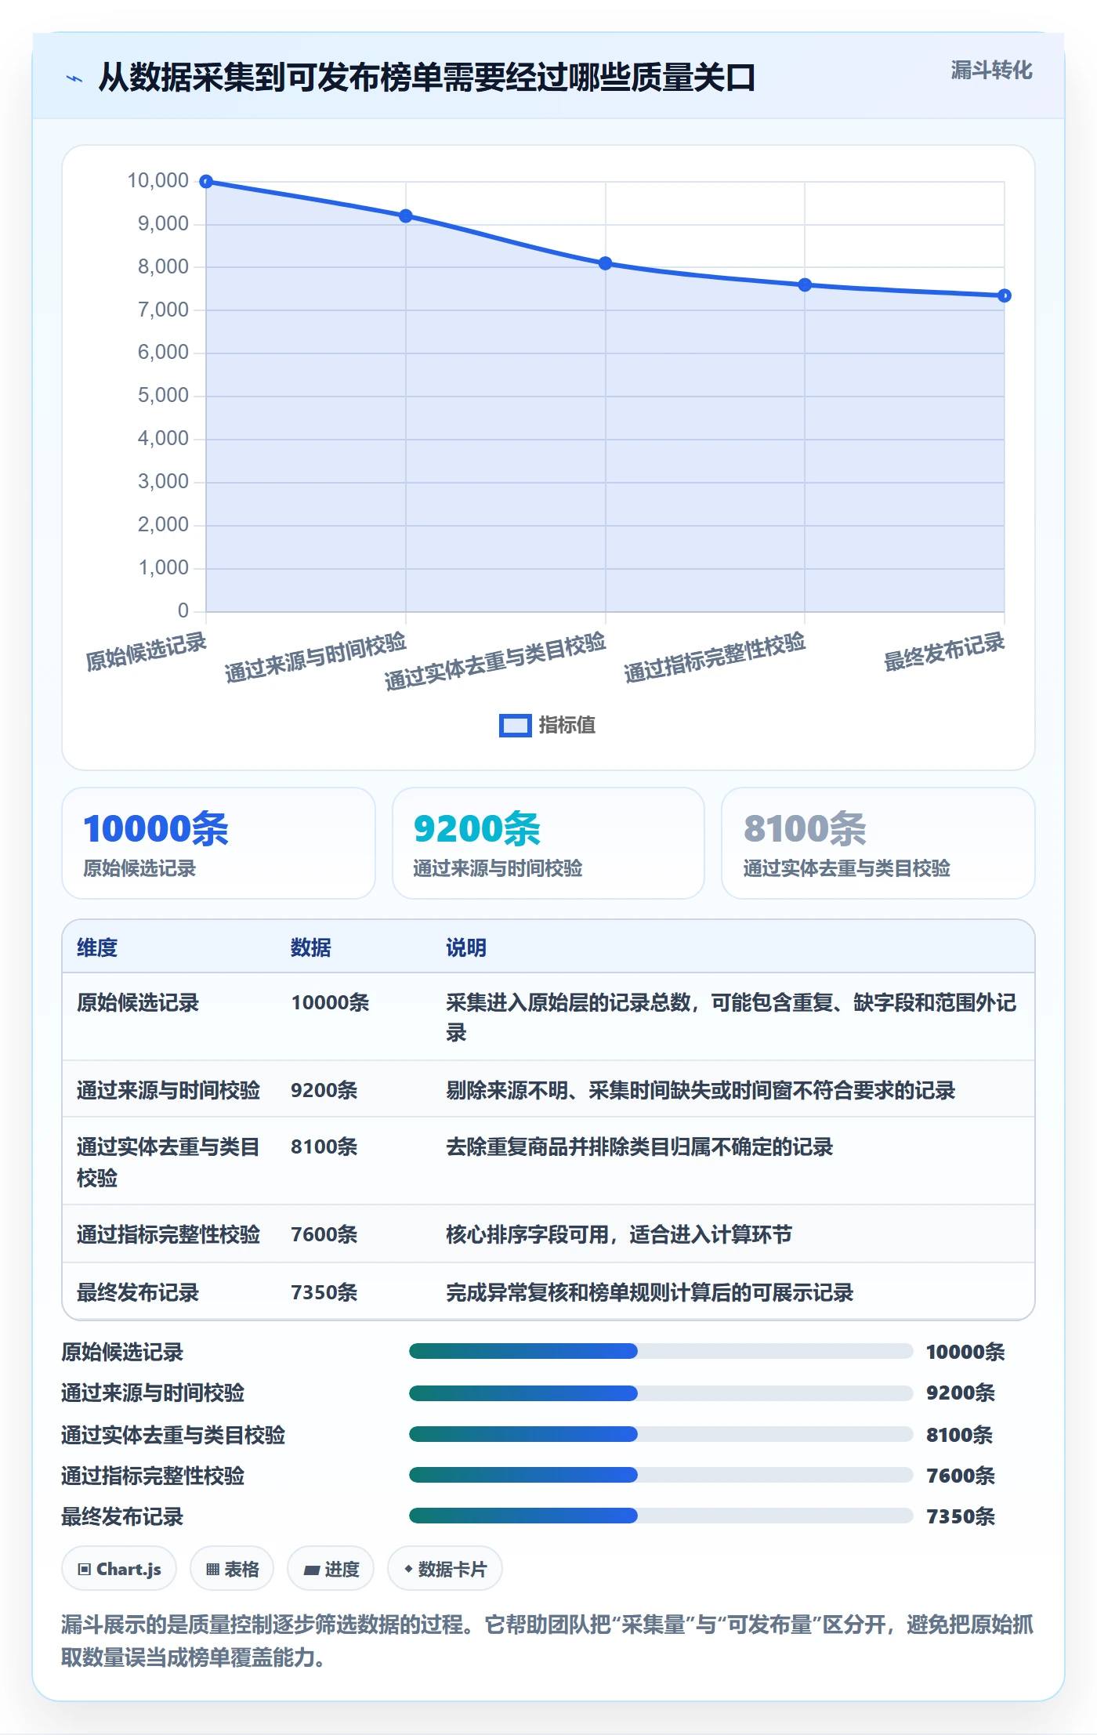Viewport: 1097px width, 1735px height.
Task: Click the 原始候选记录 progress bar
Action: [661, 1351]
